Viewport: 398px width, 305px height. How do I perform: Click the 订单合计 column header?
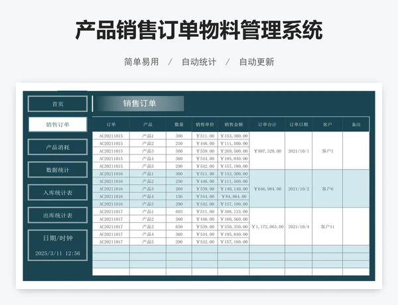click(267, 125)
